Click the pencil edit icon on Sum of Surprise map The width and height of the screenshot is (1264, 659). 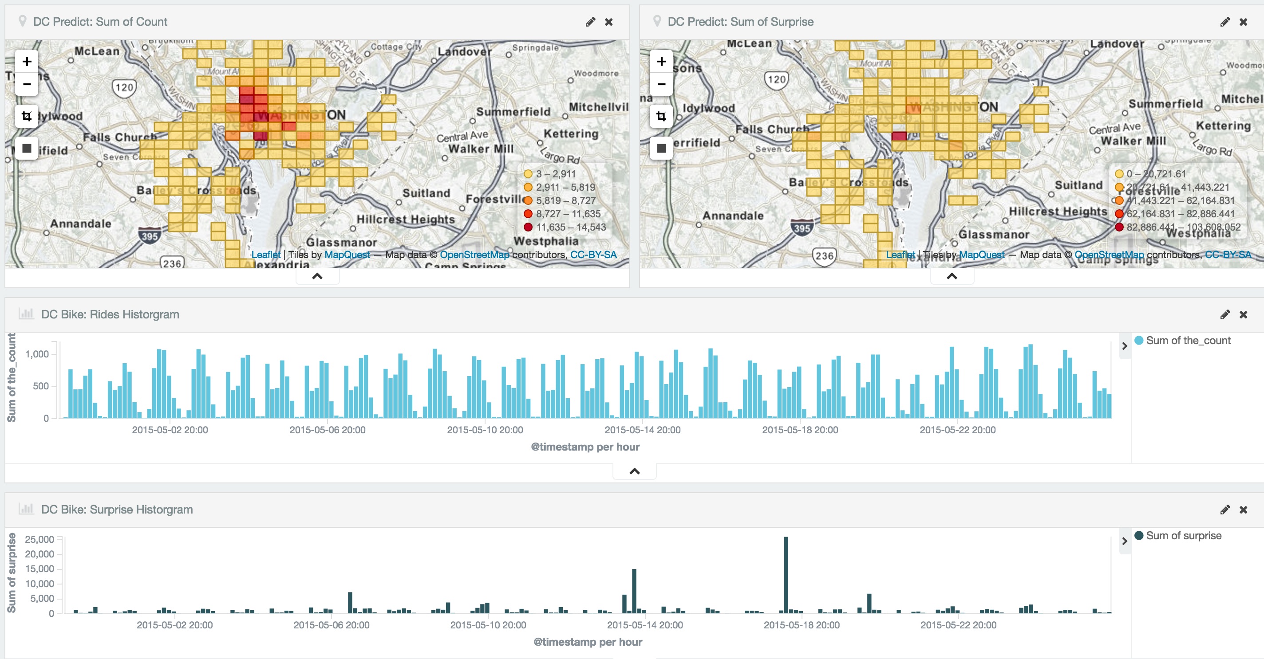1225,22
